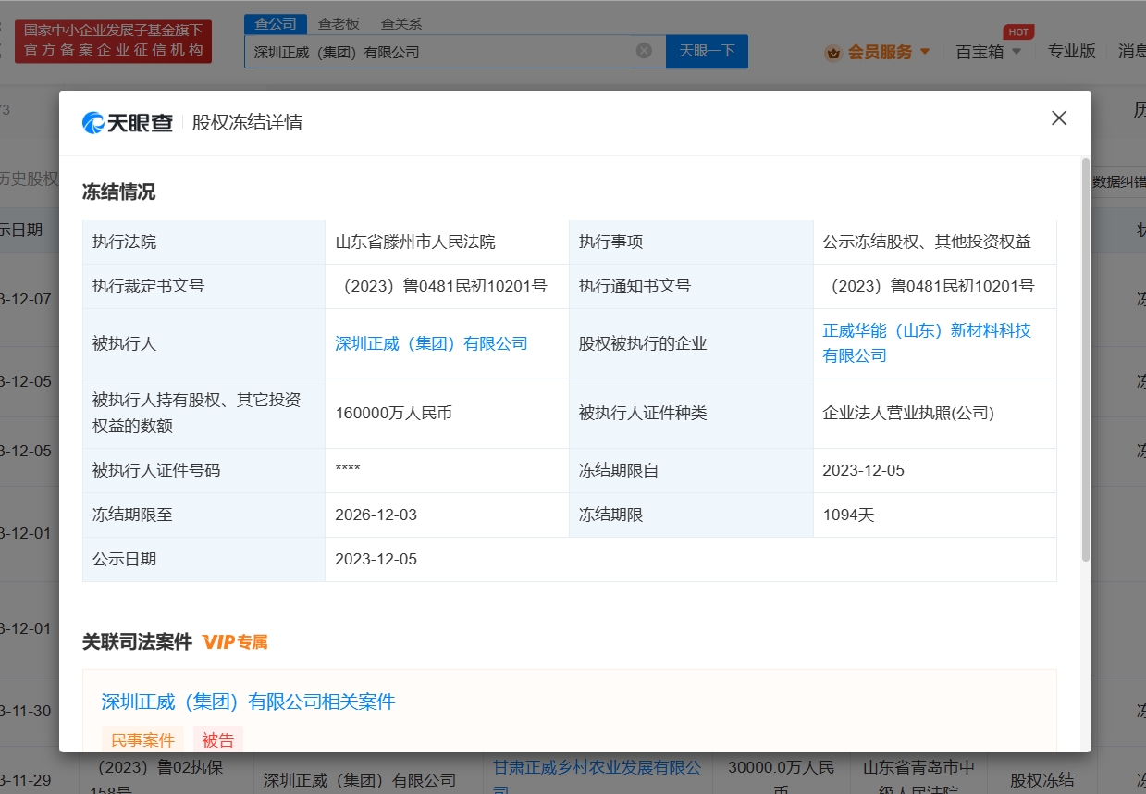Click the 天眼查 logo in dialog header
The image size is (1146, 794).
click(128, 122)
